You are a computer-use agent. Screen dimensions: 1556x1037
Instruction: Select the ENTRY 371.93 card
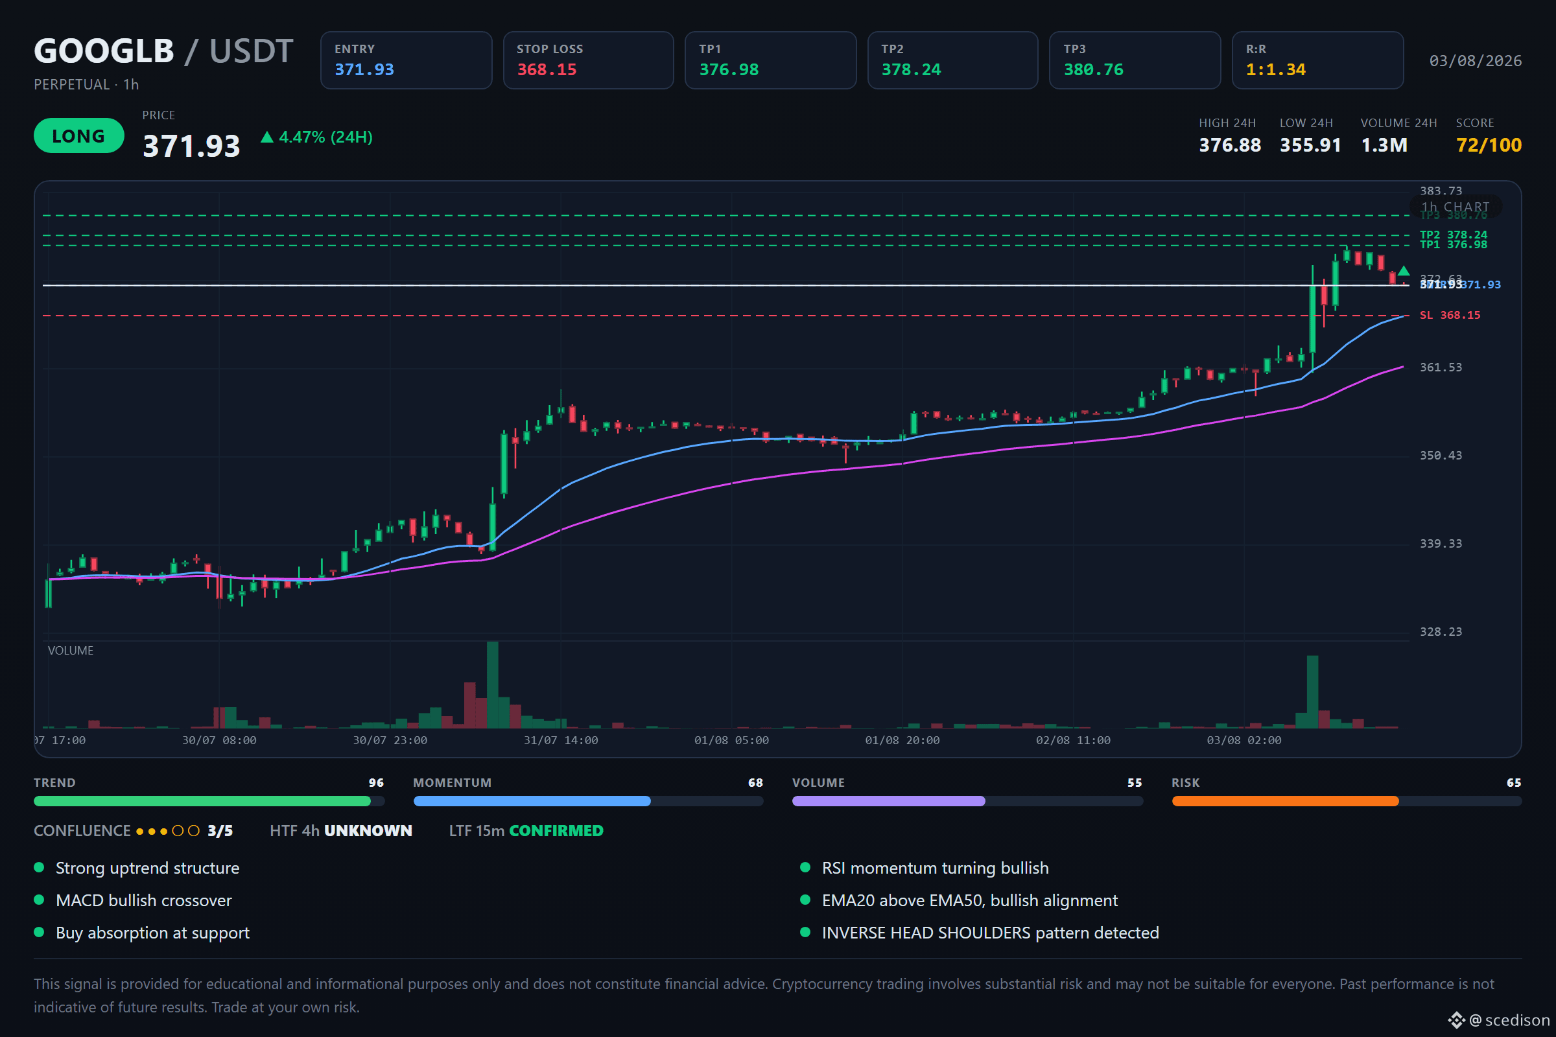[x=407, y=60]
